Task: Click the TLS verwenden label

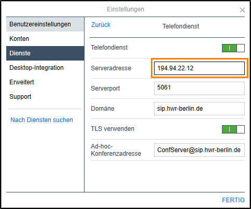Action: click(x=113, y=129)
